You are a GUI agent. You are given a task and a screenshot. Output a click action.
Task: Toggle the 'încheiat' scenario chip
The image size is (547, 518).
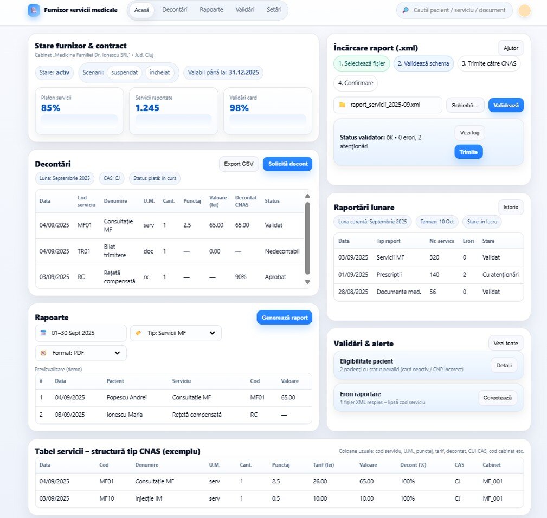(x=159, y=72)
